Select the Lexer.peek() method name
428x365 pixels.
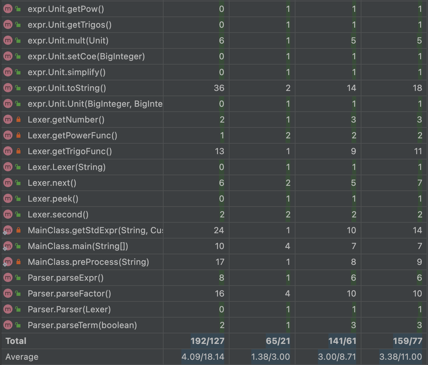click(53, 199)
